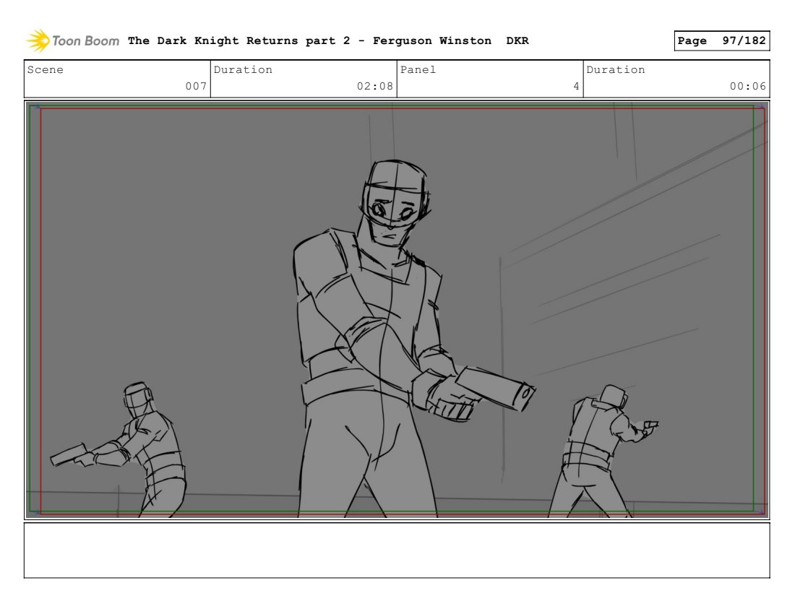Select the title text 'The Dark Knight Returns part 2 - Ferguson Winston DKR'

[328, 40]
